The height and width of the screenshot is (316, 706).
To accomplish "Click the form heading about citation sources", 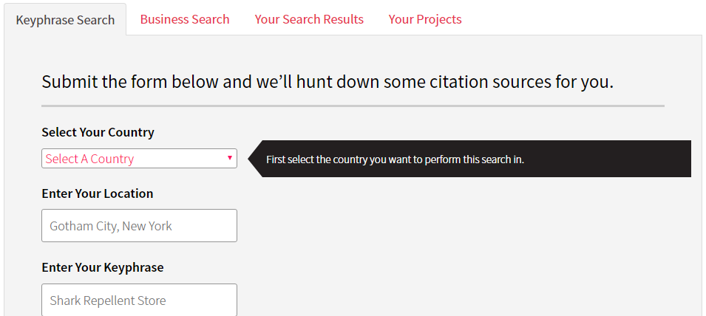I will point(327,81).
